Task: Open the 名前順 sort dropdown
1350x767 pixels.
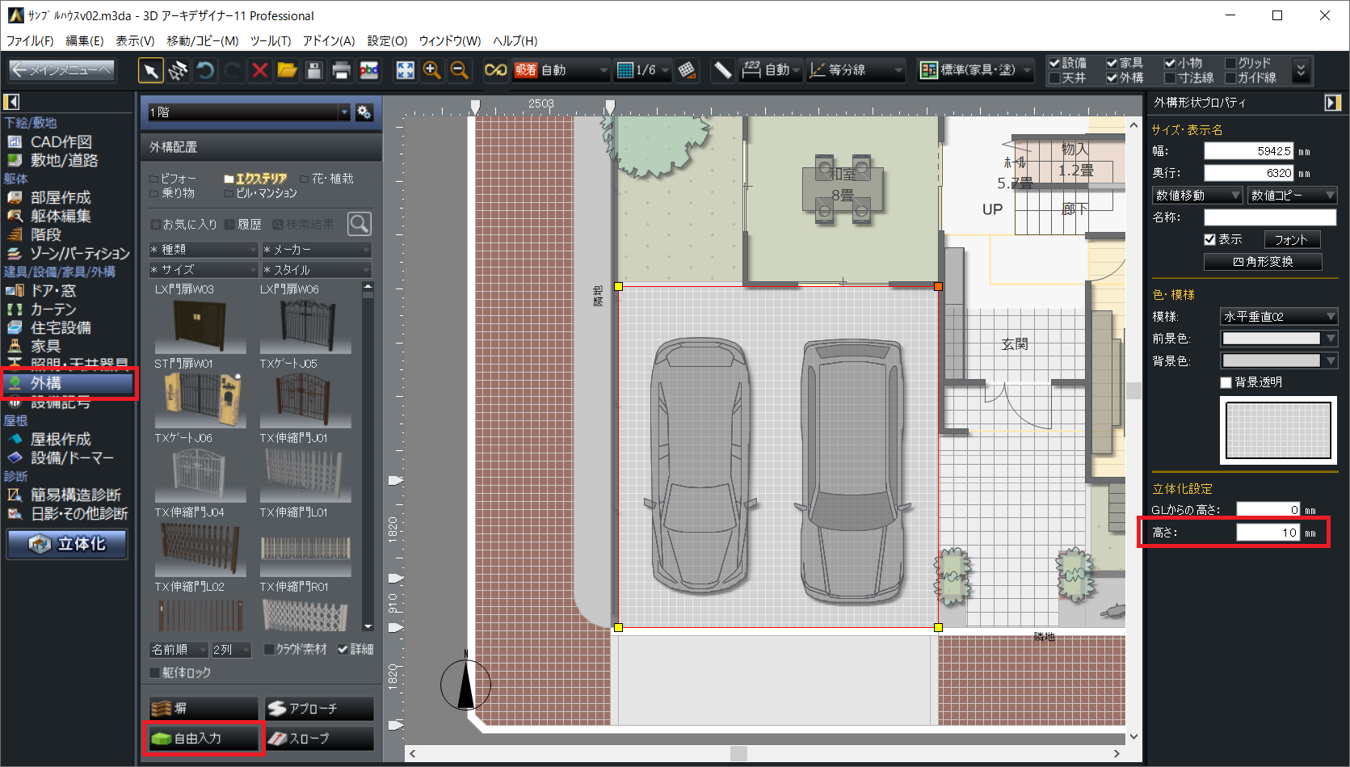Action: pyautogui.click(x=179, y=649)
